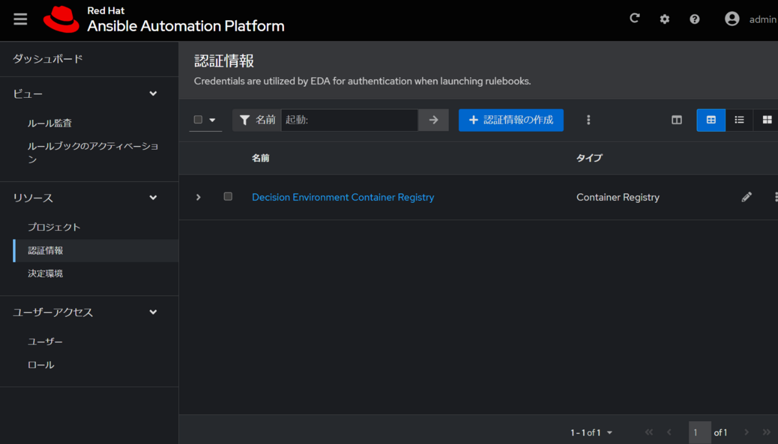Open the help question mark menu

(694, 18)
